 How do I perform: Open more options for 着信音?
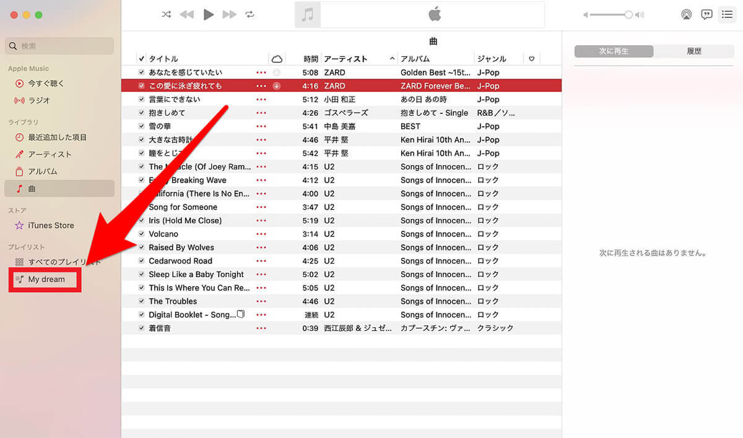(x=261, y=328)
